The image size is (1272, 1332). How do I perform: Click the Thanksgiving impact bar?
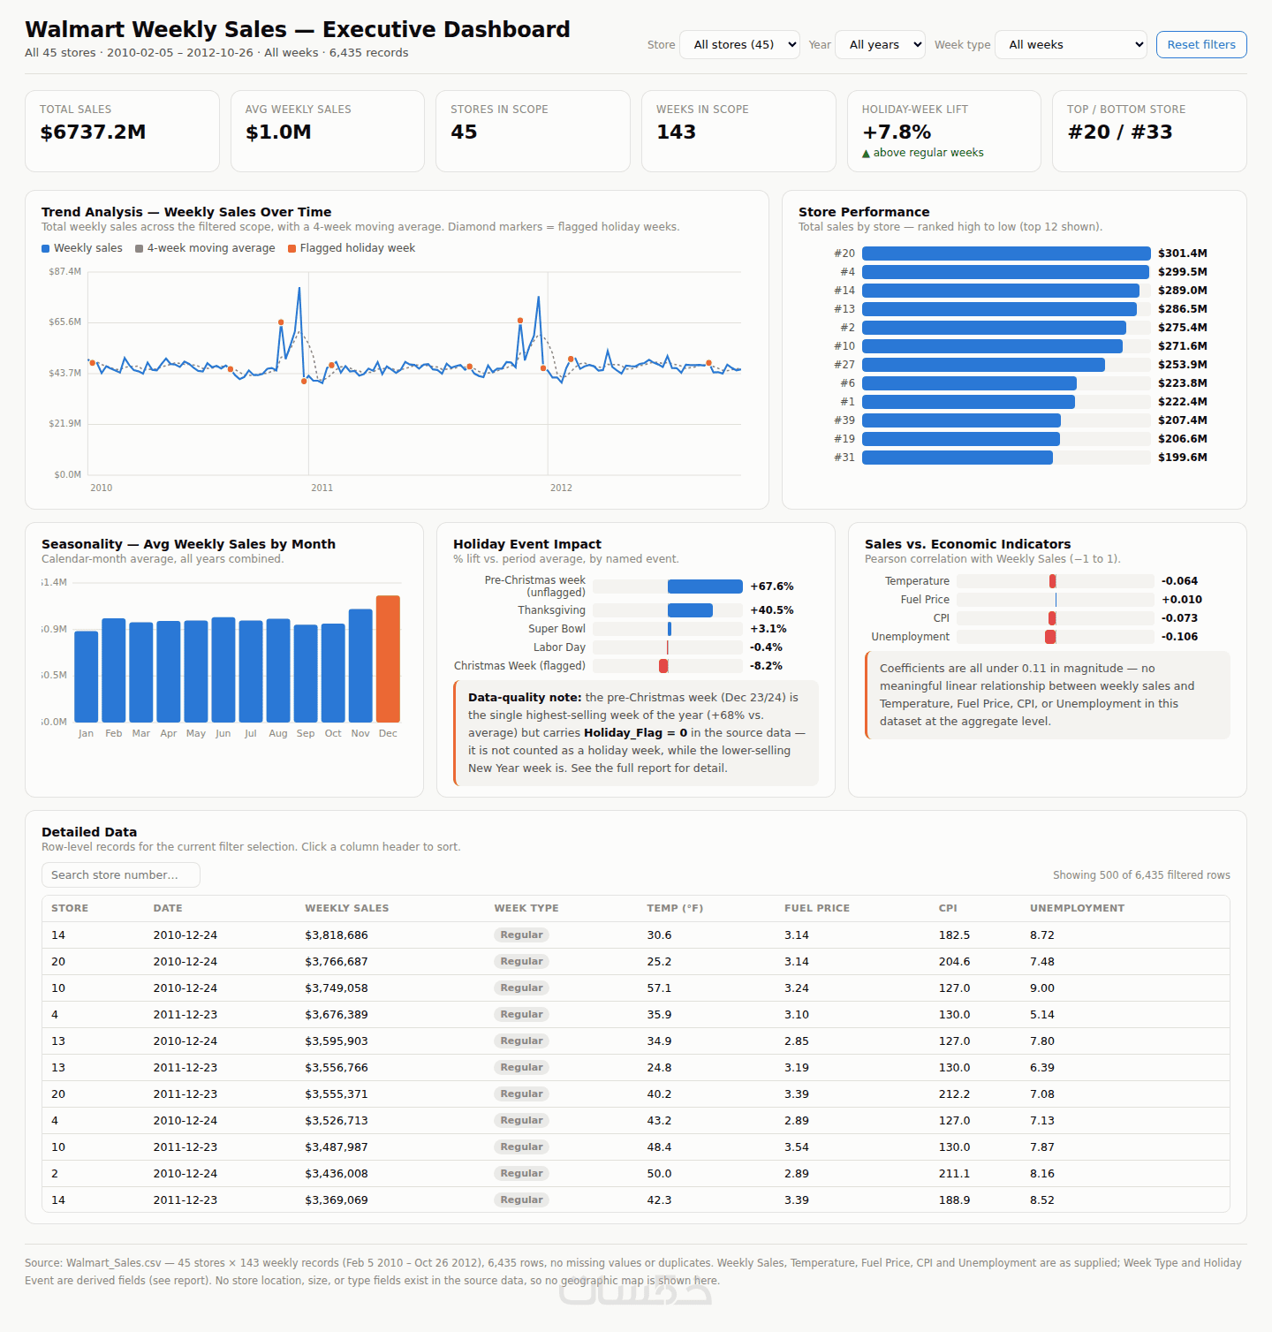690,610
